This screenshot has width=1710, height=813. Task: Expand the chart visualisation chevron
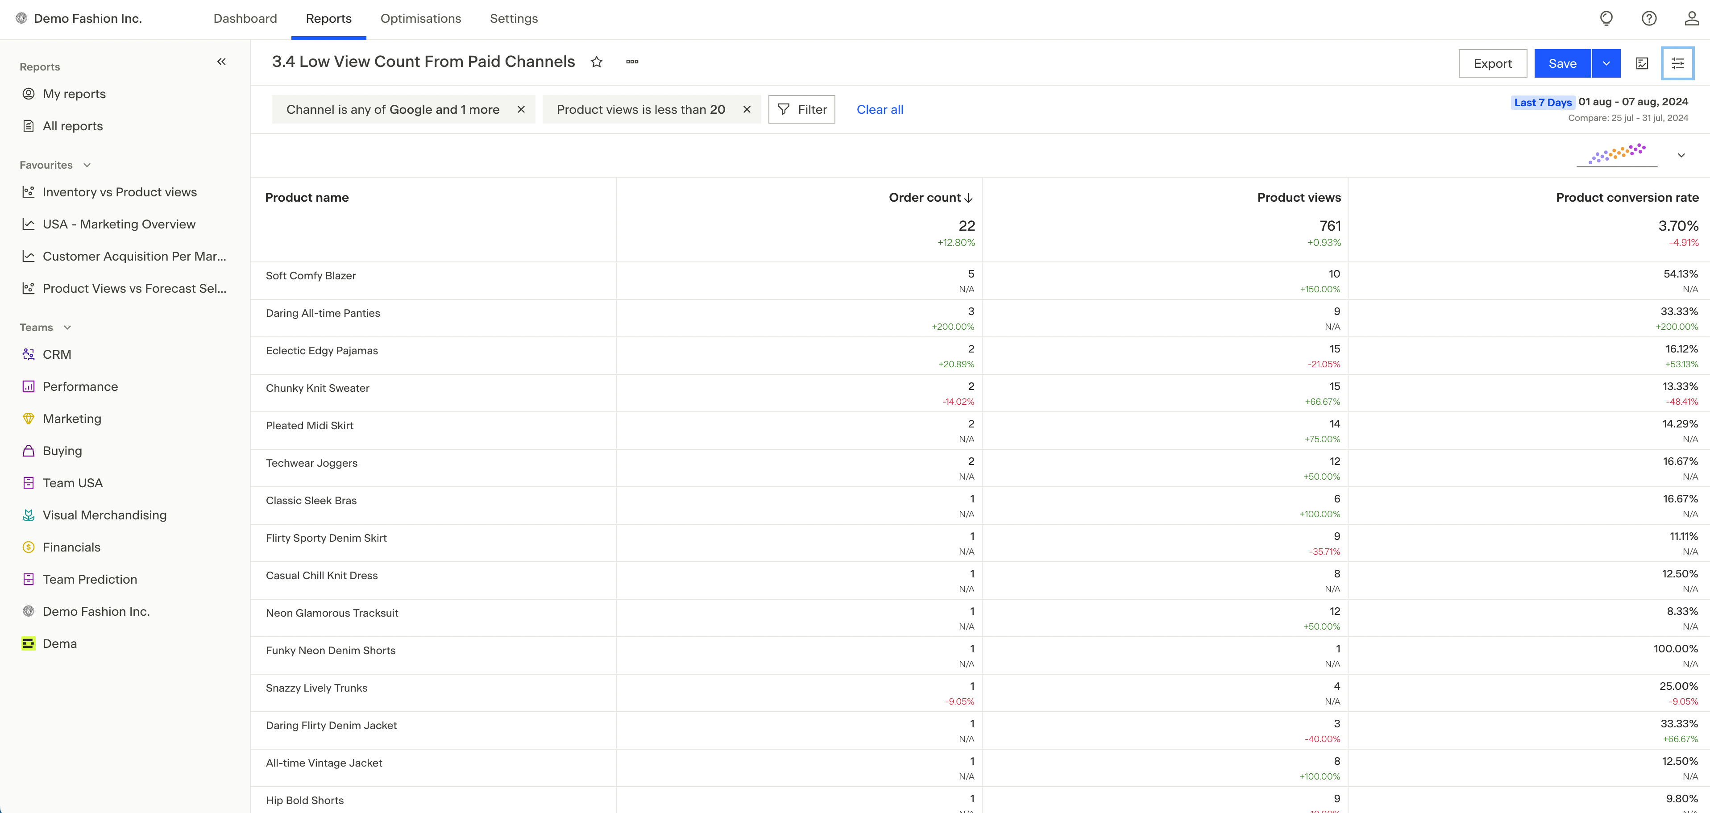[1681, 155]
